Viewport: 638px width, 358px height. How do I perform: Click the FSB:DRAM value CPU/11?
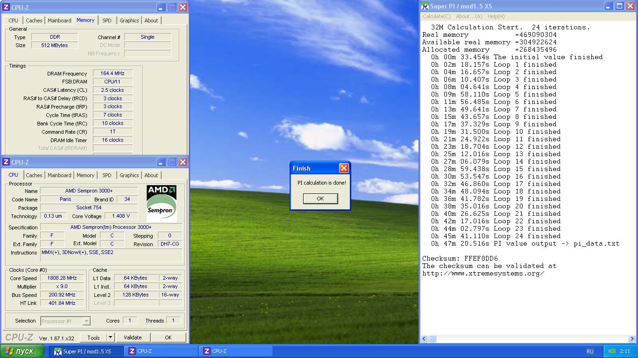(x=113, y=82)
